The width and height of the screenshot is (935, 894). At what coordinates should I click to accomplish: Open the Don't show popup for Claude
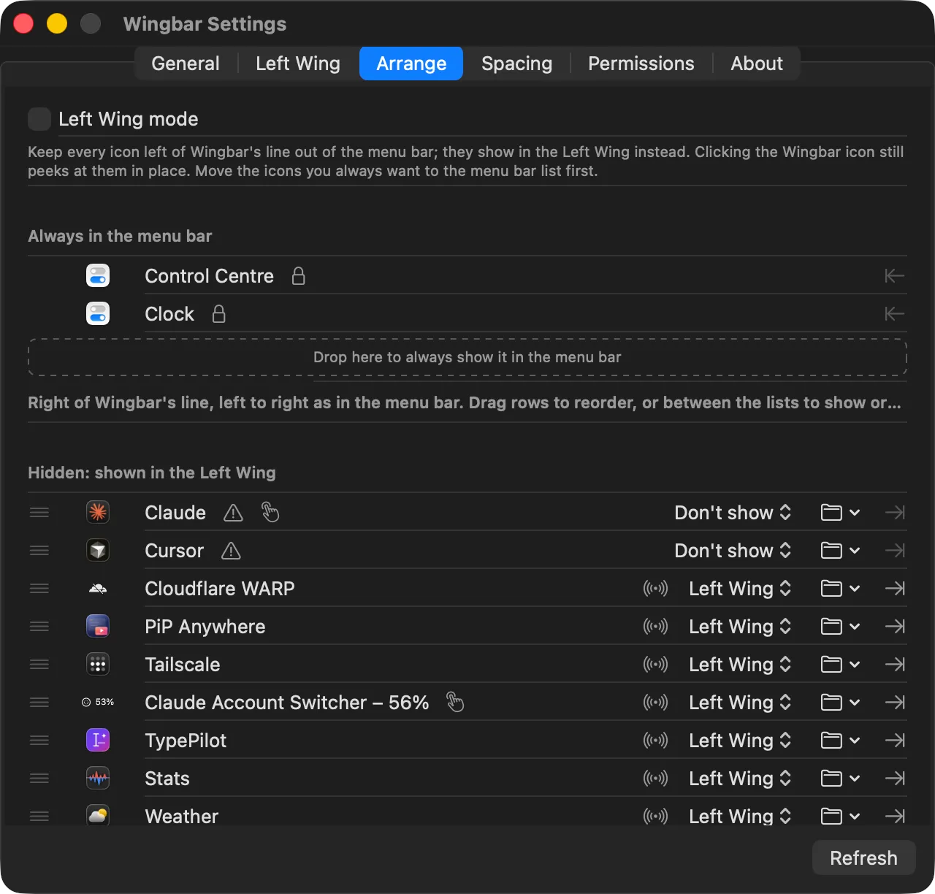click(x=733, y=512)
